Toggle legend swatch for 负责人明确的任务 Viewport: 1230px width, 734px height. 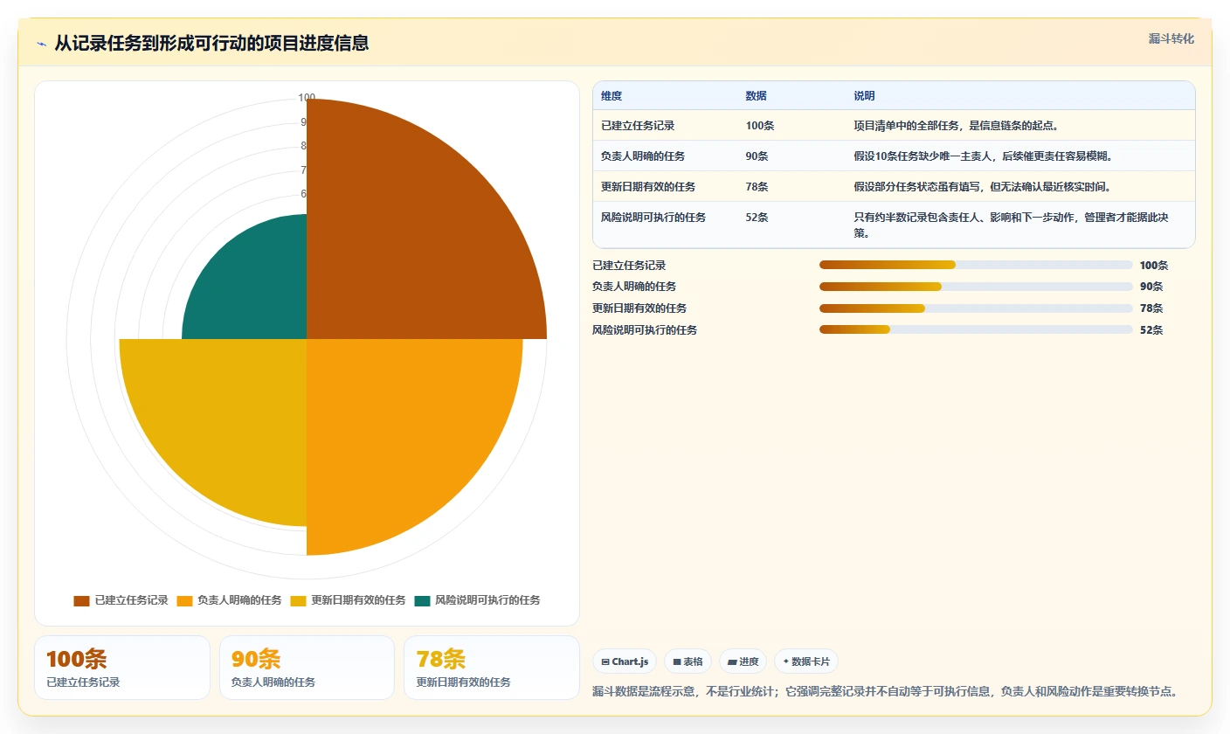pos(184,600)
